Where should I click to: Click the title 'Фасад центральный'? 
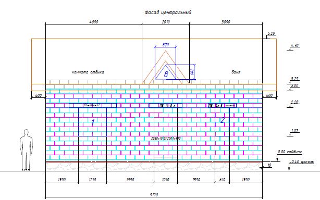(168, 12)
